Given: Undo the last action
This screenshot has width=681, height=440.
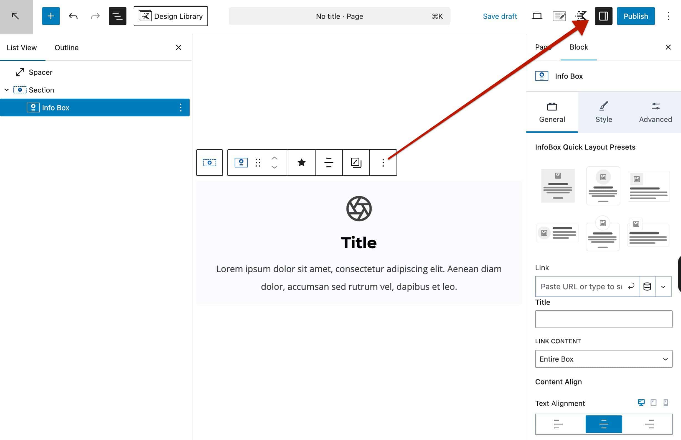Looking at the screenshot, I should (73, 16).
